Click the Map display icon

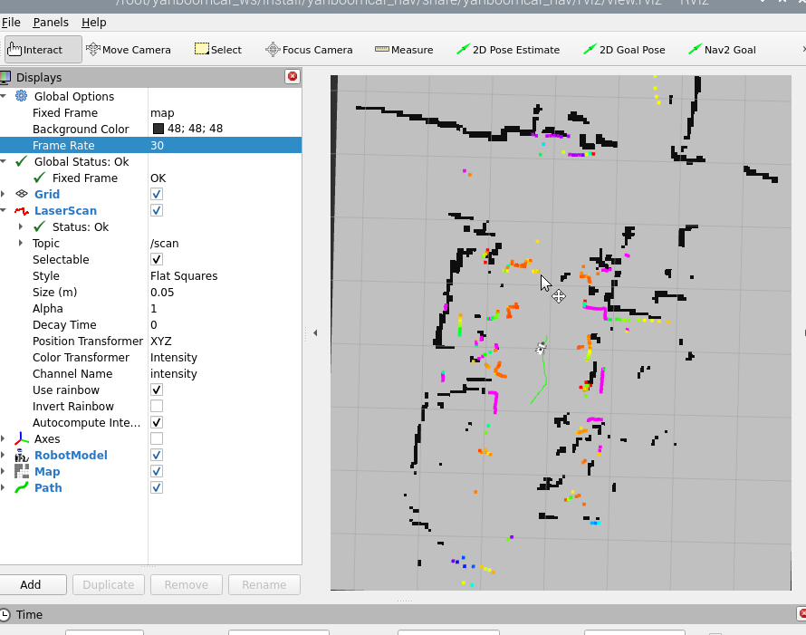22,471
